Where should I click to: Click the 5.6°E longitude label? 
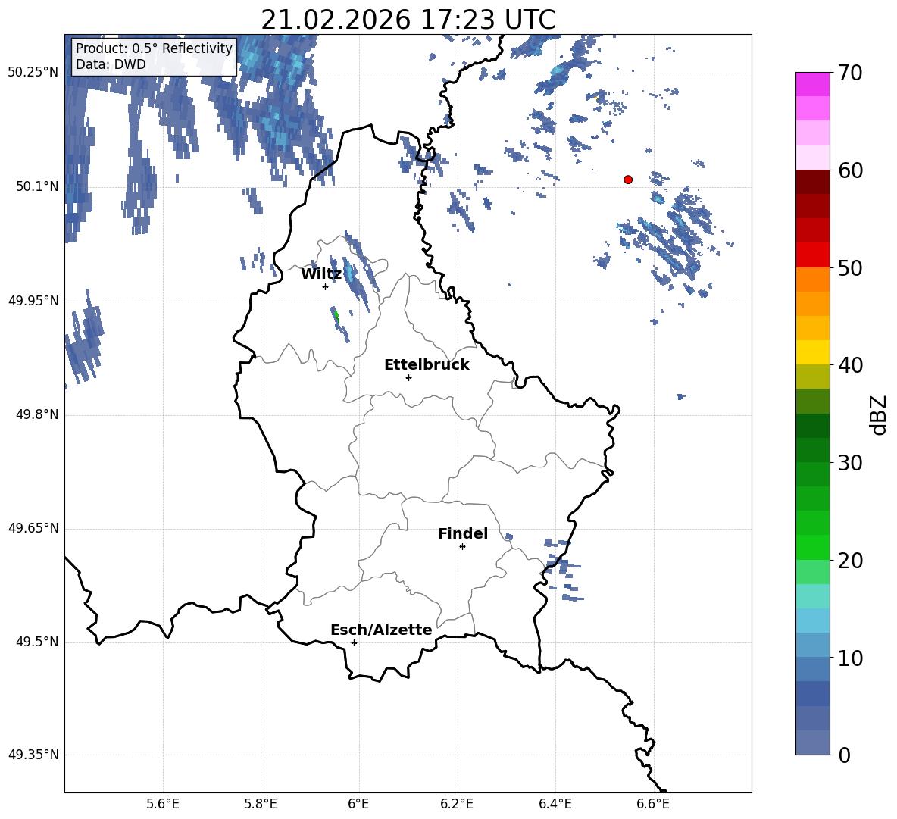[x=163, y=805]
